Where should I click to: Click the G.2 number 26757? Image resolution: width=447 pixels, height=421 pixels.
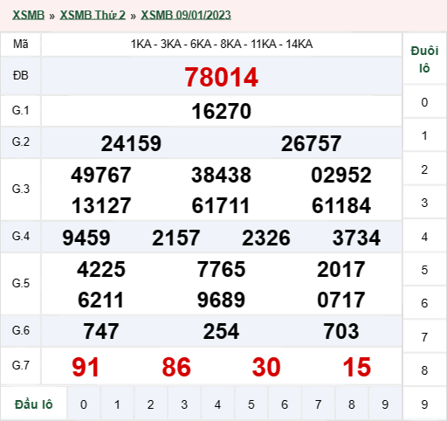pyautogui.click(x=311, y=143)
